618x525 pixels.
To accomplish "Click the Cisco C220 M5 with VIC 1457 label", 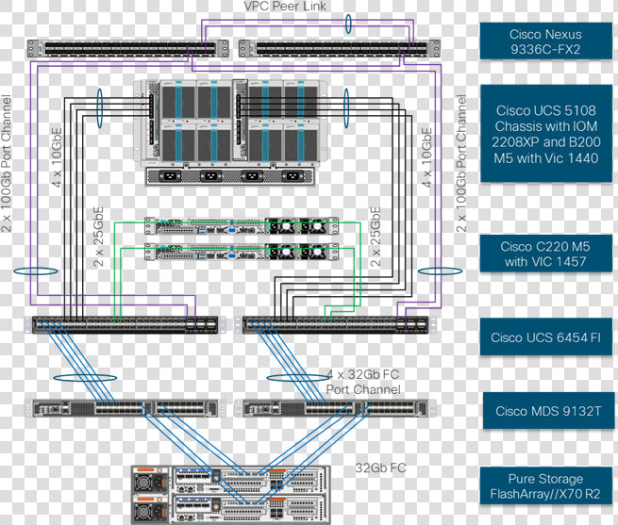I will 546,254.
